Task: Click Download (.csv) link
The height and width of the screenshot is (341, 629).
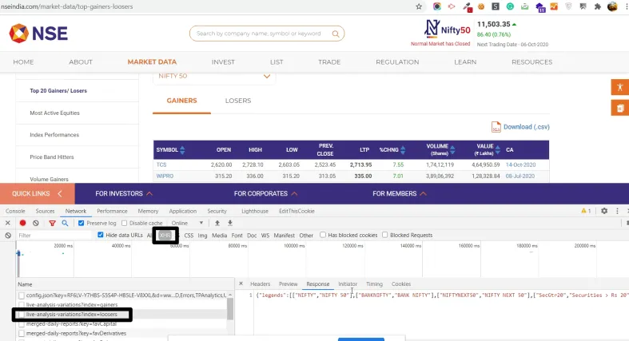Action: [x=527, y=127]
